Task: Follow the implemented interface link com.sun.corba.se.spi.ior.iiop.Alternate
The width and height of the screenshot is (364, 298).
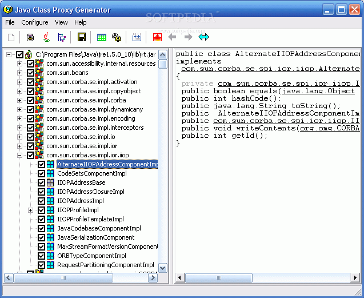Action: 270,69
